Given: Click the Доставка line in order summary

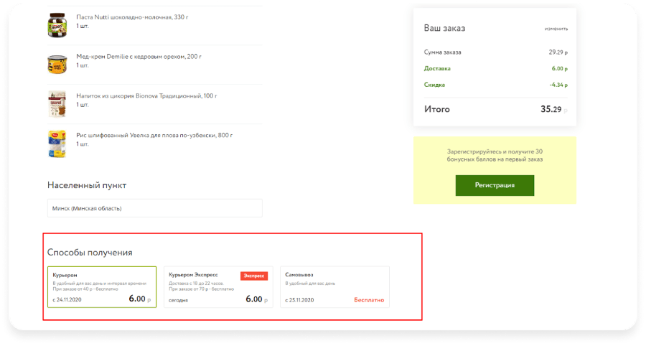Looking at the screenshot, I should pos(495,68).
